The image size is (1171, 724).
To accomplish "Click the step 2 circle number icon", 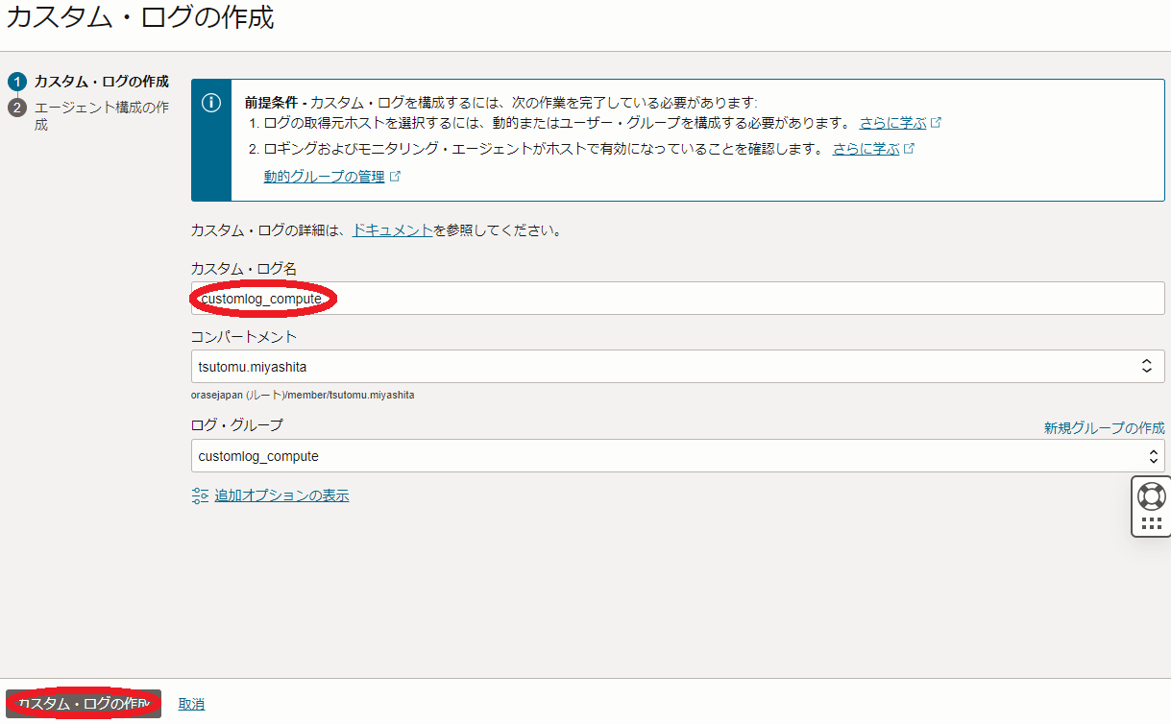I will (x=16, y=108).
